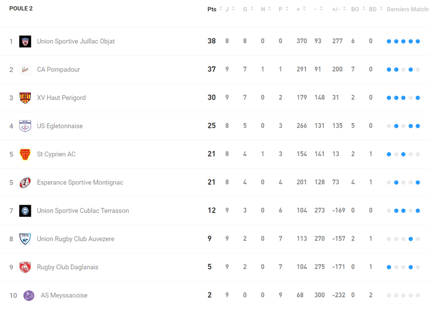429x310 pixels.
Task: Click Juillac Objat's most recent match dot
Action: [418, 42]
